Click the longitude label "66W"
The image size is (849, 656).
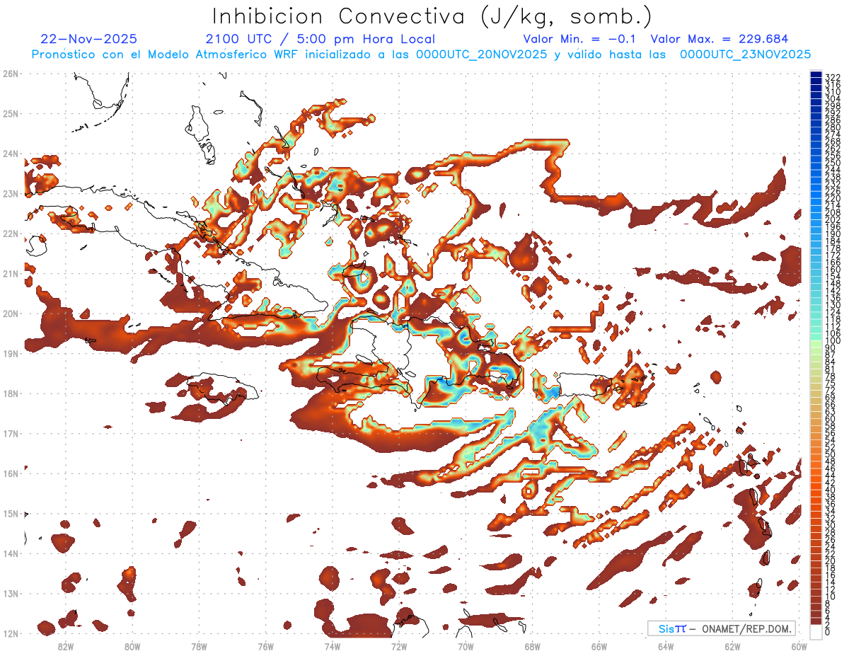coord(599,646)
